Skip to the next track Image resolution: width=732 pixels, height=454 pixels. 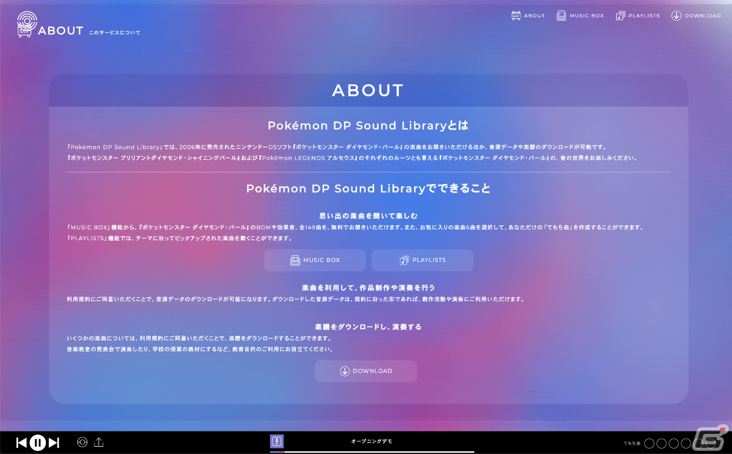coord(54,443)
